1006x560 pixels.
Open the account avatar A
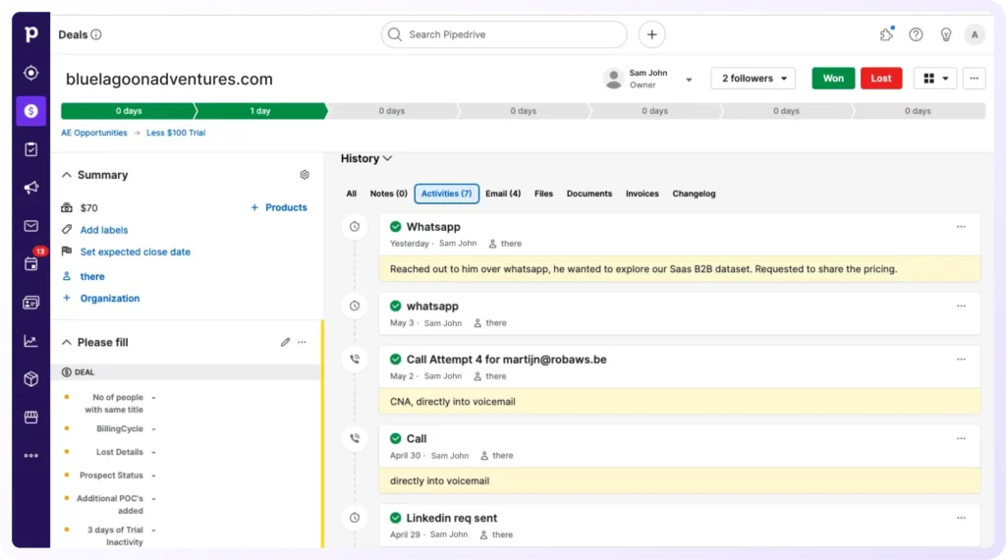coord(975,34)
